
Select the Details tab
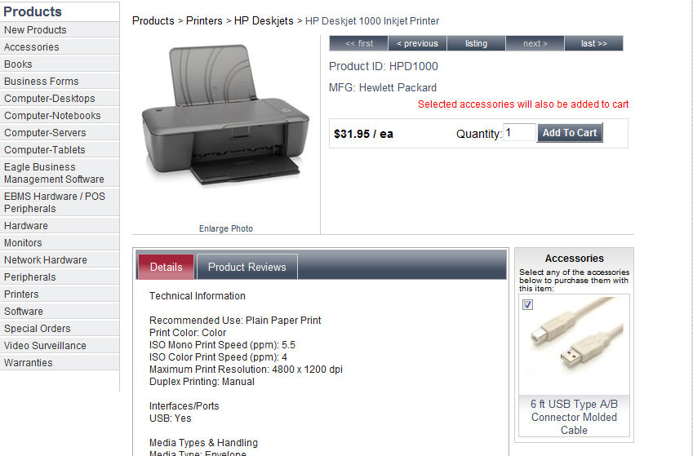click(167, 267)
